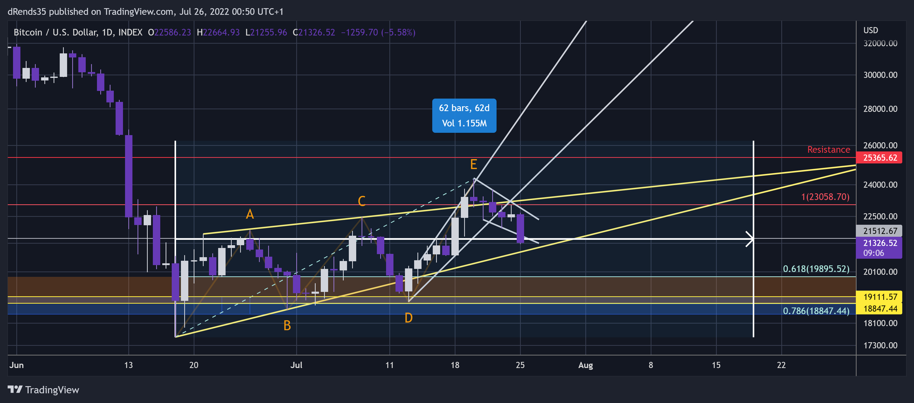The image size is (914, 403).
Task: Click the 0.786(18847.44) Fibonacci label
Action: (816, 311)
